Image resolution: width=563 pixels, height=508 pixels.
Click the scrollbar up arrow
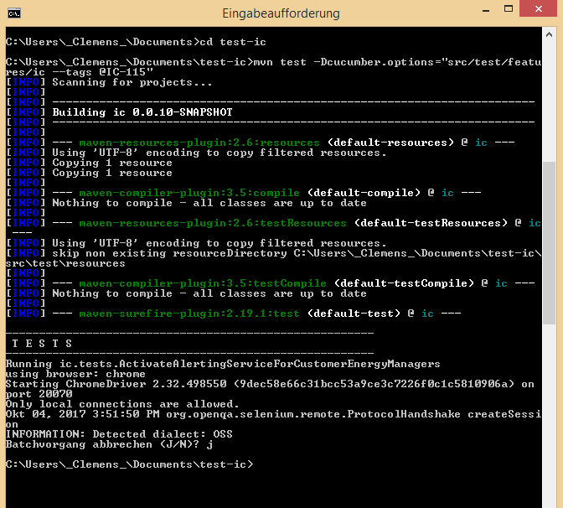pyautogui.click(x=549, y=35)
